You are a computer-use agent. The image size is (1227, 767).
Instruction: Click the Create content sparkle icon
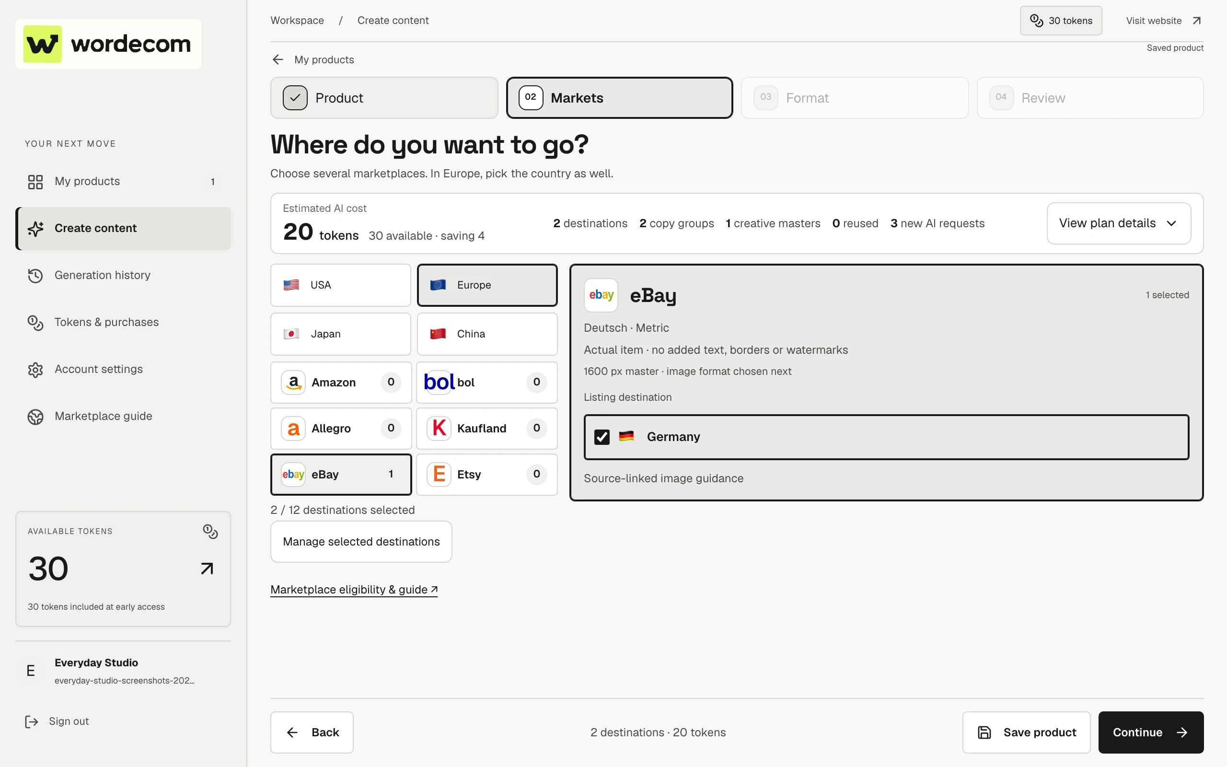tap(35, 228)
